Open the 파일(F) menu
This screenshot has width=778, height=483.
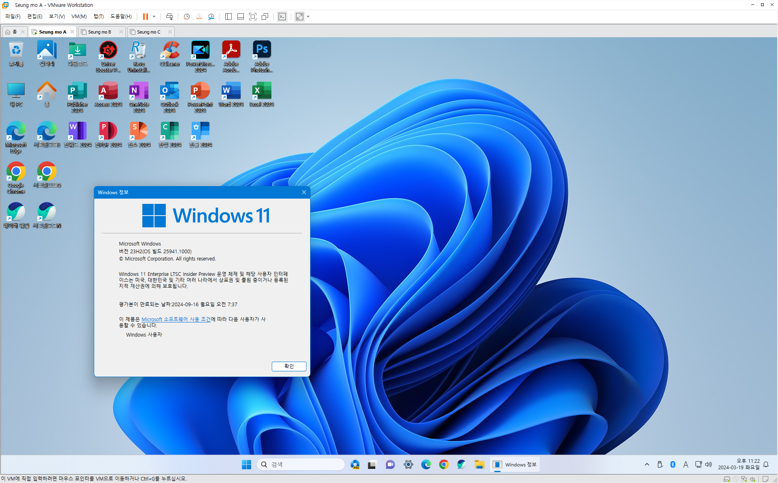tap(13, 17)
